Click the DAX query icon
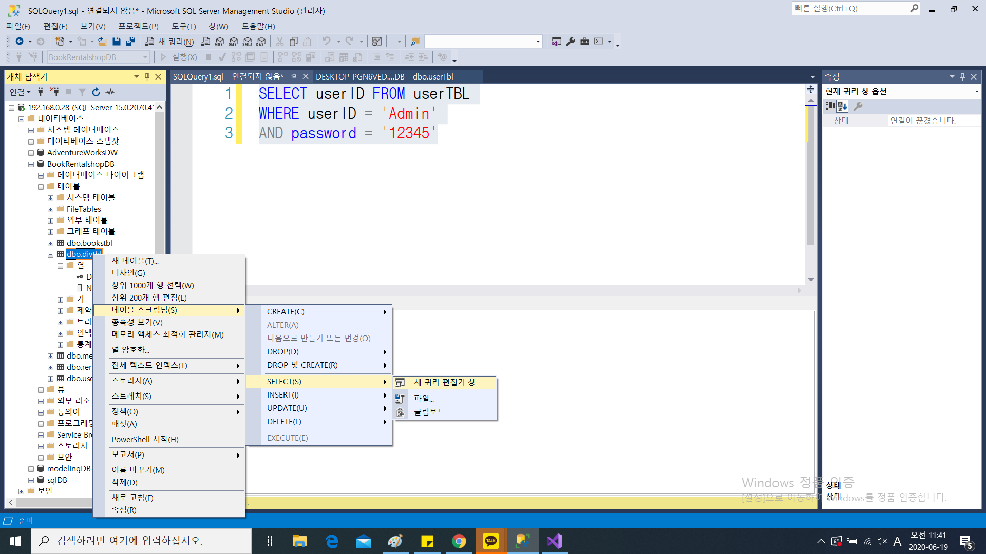The image size is (986, 554). (x=261, y=42)
